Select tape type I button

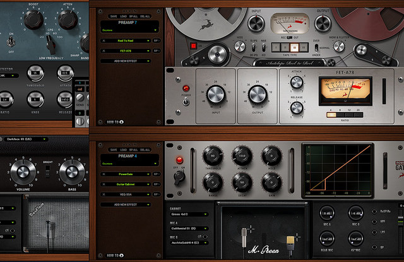tap(276, 48)
